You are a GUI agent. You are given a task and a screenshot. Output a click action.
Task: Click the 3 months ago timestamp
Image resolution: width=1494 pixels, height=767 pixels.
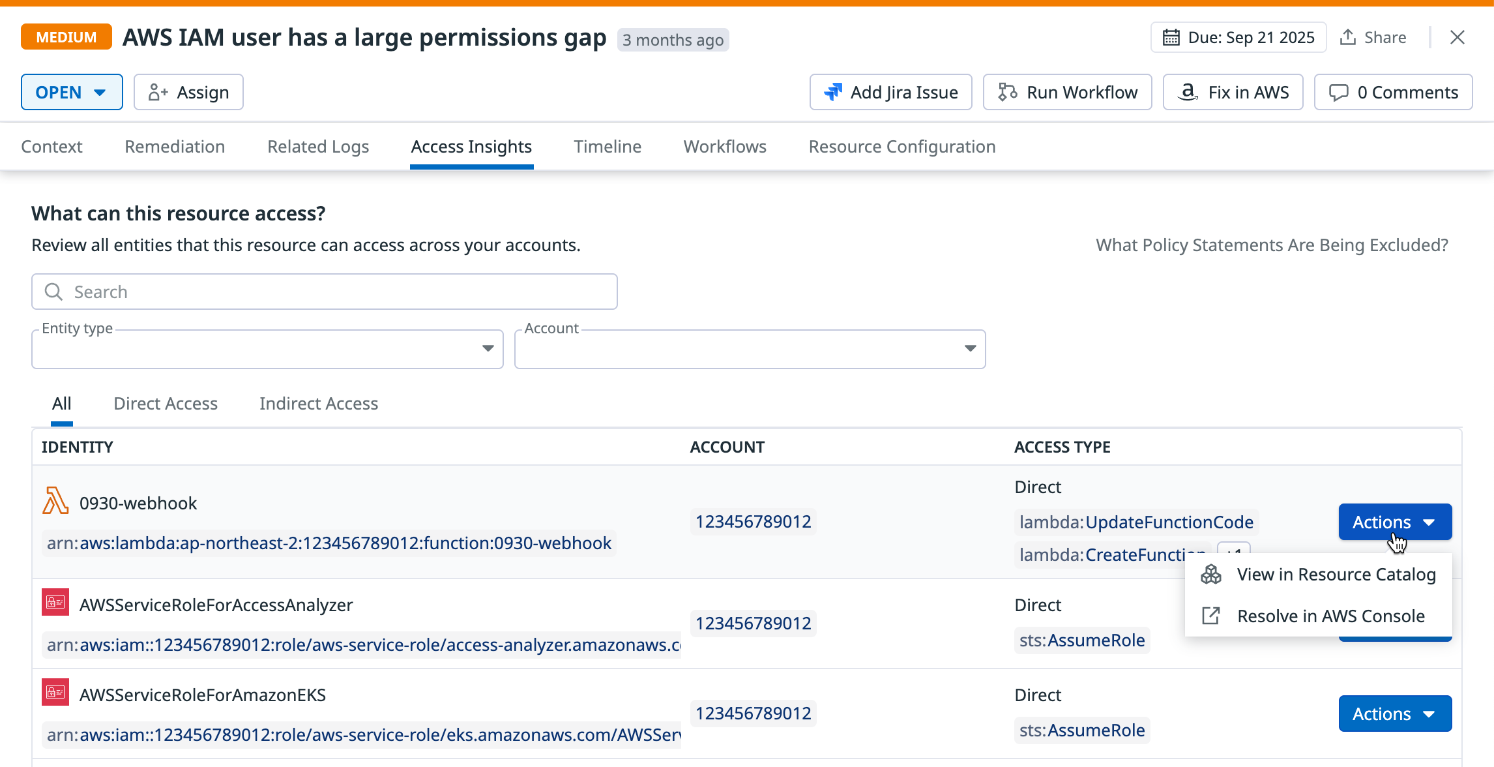tap(673, 40)
